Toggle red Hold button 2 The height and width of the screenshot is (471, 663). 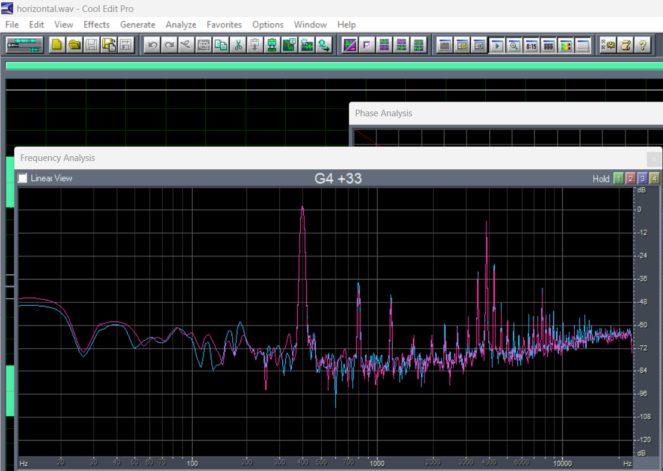pos(630,178)
